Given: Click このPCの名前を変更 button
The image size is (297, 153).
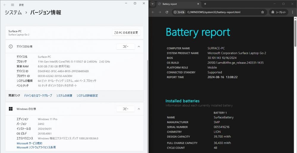Looking at the screenshot, I should pyautogui.click(x=126, y=33).
